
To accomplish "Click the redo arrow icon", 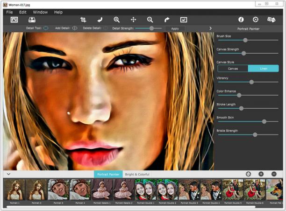I will pos(167,20).
